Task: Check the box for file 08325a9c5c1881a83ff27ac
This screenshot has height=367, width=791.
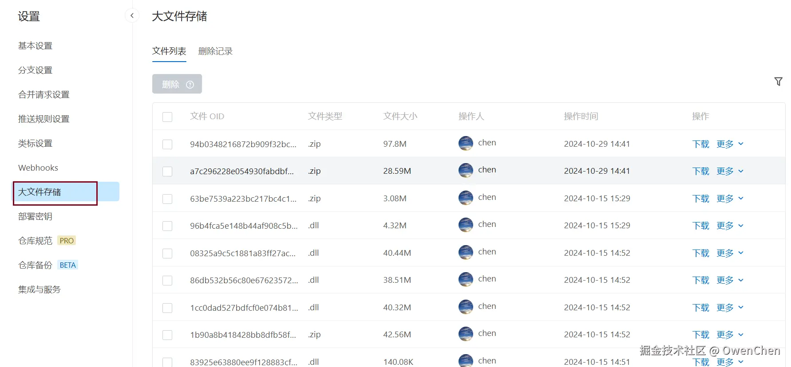Action: (167, 254)
